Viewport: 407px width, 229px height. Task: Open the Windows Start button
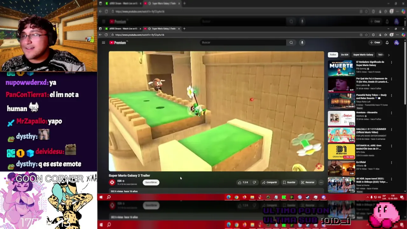coord(101,197)
